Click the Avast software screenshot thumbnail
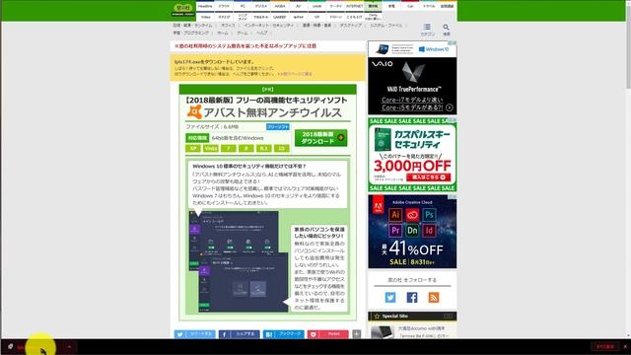 239,261
